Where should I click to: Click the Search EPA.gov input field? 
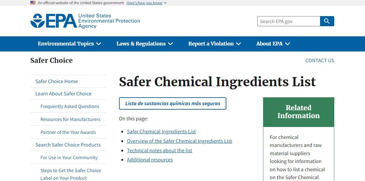288,21
